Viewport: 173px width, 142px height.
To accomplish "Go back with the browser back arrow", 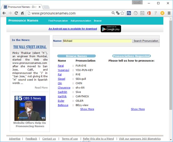I will coord(4,13).
